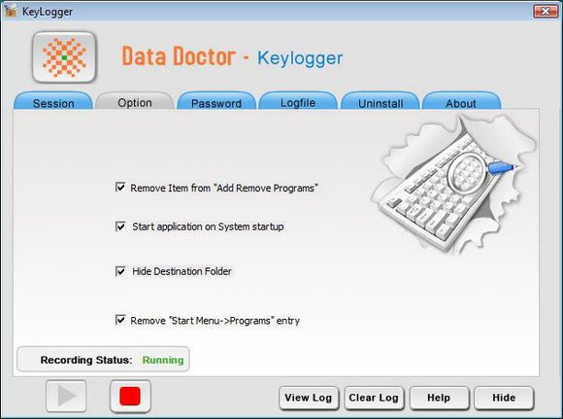Hide the keylogger window with Hide button
This screenshot has width=563, height=419.
504,398
